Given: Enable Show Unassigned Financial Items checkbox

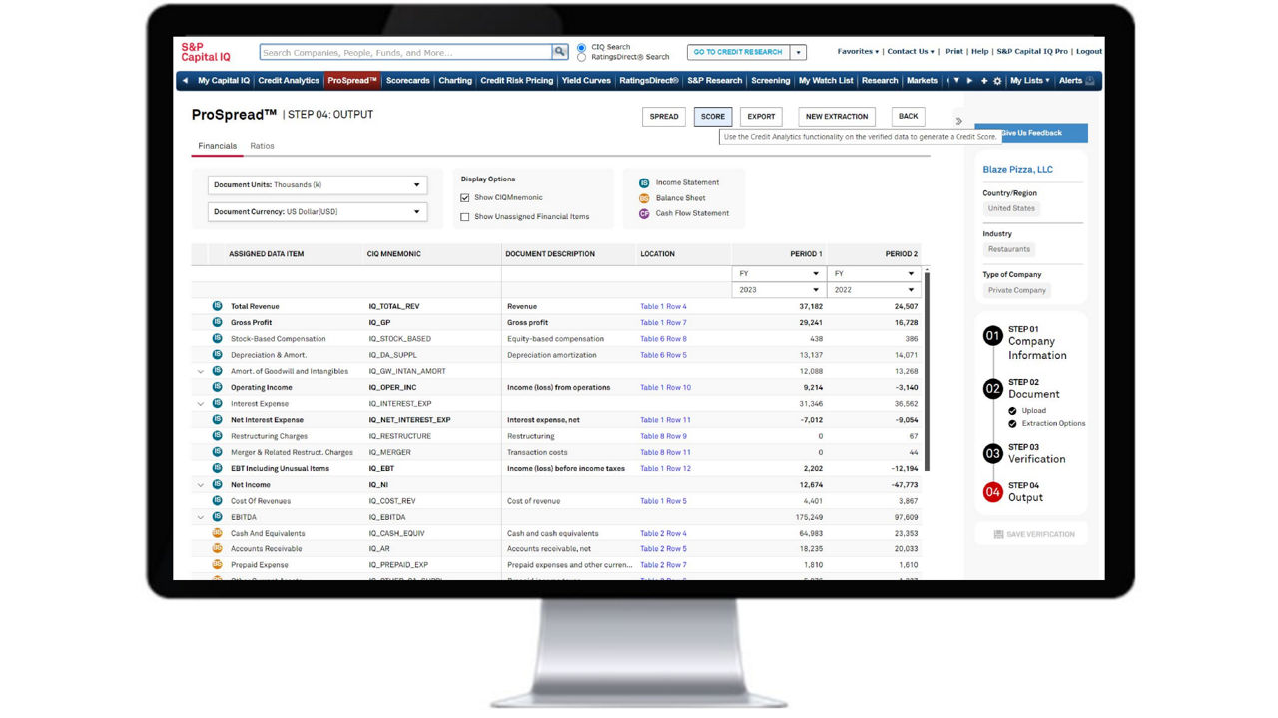Looking at the screenshot, I should pyautogui.click(x=465, y=216).
